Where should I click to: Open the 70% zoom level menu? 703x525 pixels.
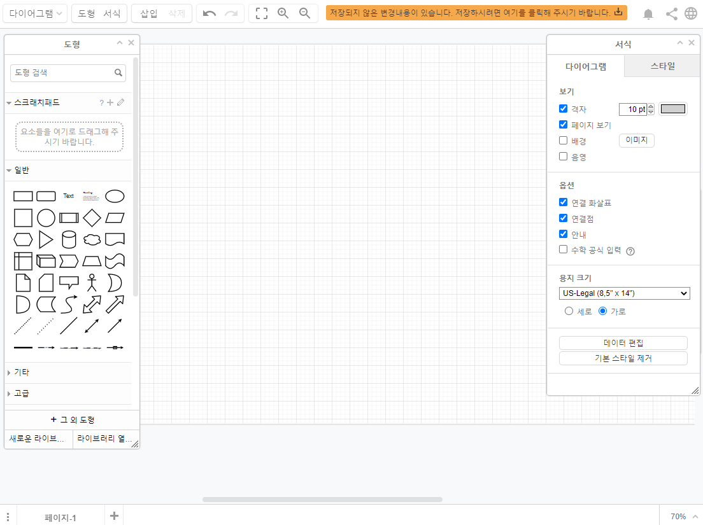pos(684,517)
